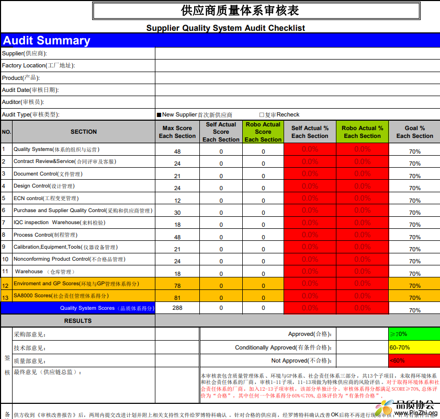The height and width of the screenshot is (419, 440).
Task: Select the Calibration,Equipment,Tools row label
Action: [x=66, y=247]
